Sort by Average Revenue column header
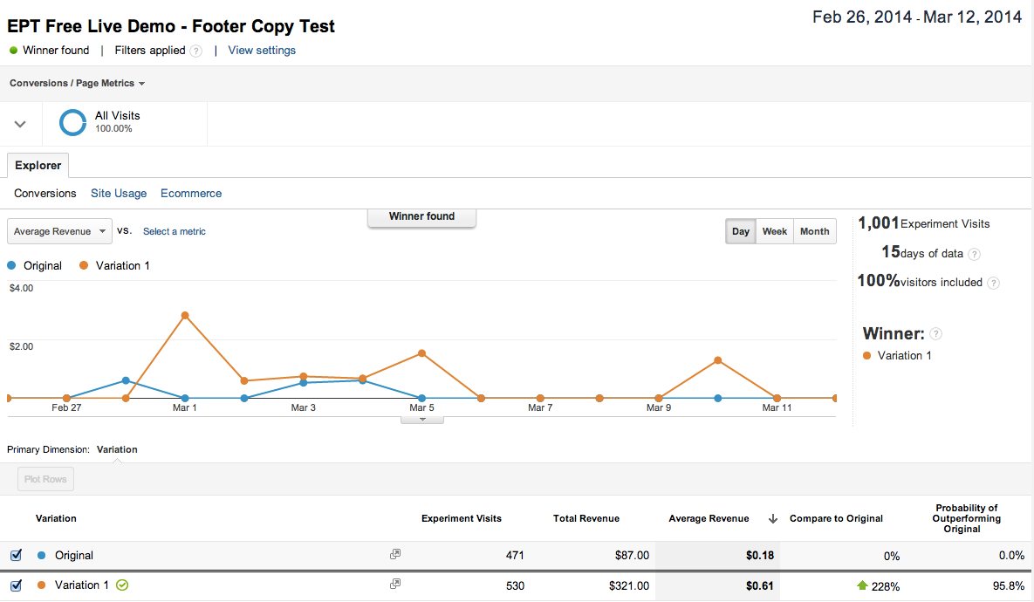1034x602 pixels. pyautogui.click(x=709, y=518)
